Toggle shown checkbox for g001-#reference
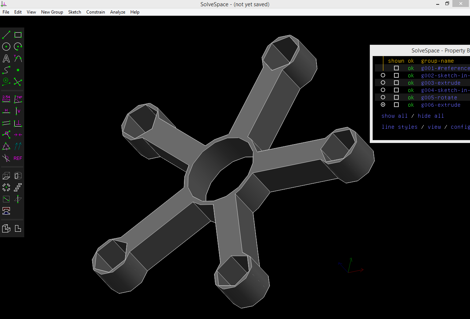Screen dimensions: 470x319 coord(396,68)
